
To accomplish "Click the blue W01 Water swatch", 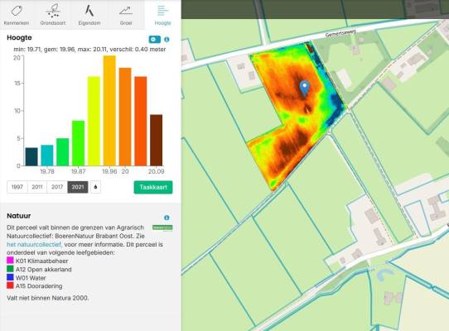I will click(10, 277).
